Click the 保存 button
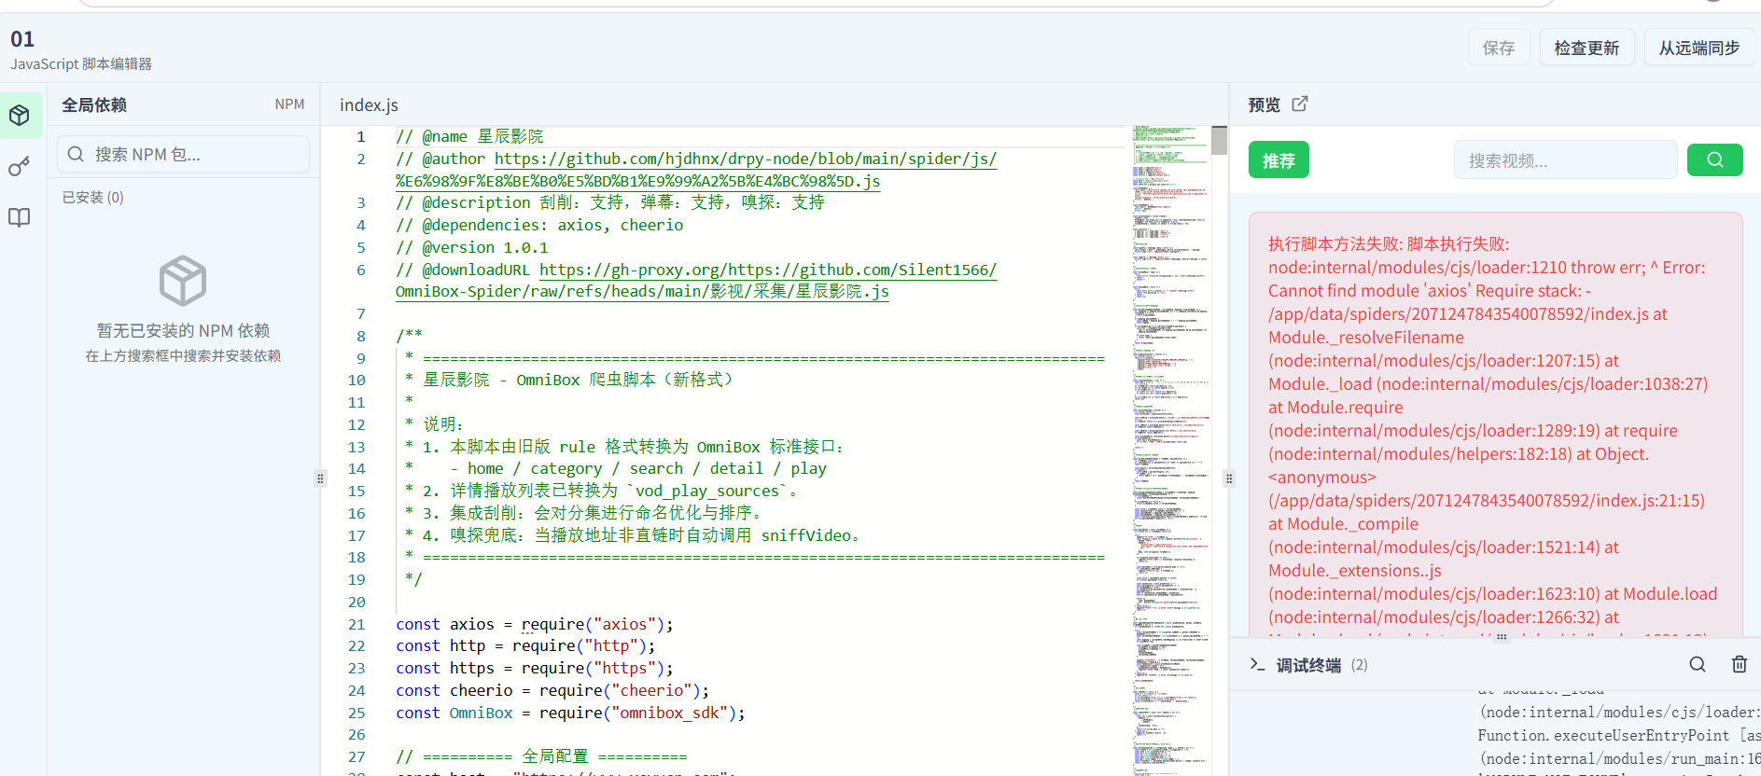 tap(1499, 48)
